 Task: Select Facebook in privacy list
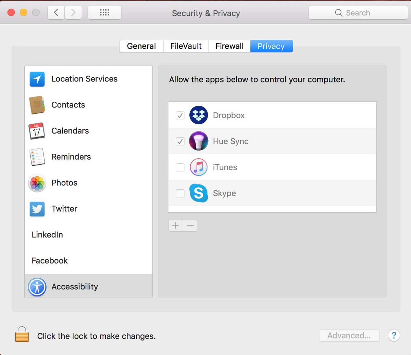pyautogui.click(x=50, y=261)
